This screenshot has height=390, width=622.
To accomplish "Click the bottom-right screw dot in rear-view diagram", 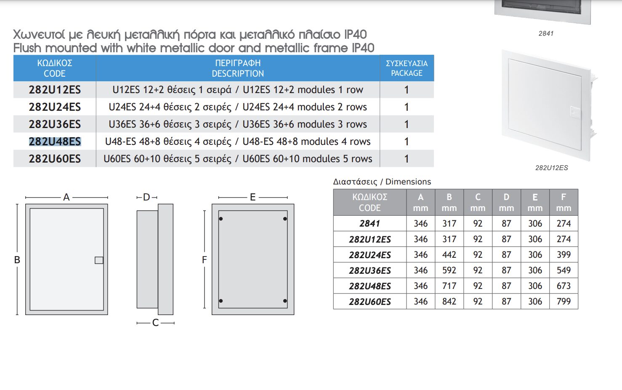I will coord(285,301).
